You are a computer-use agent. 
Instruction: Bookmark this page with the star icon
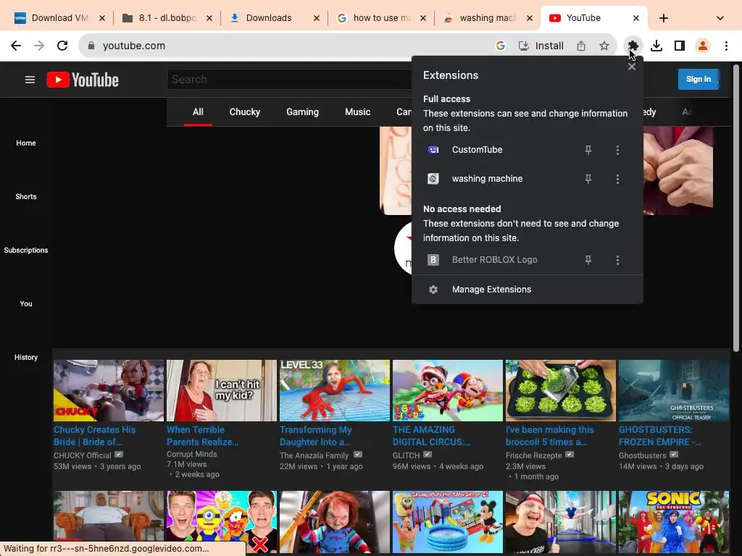coord(604,46)
